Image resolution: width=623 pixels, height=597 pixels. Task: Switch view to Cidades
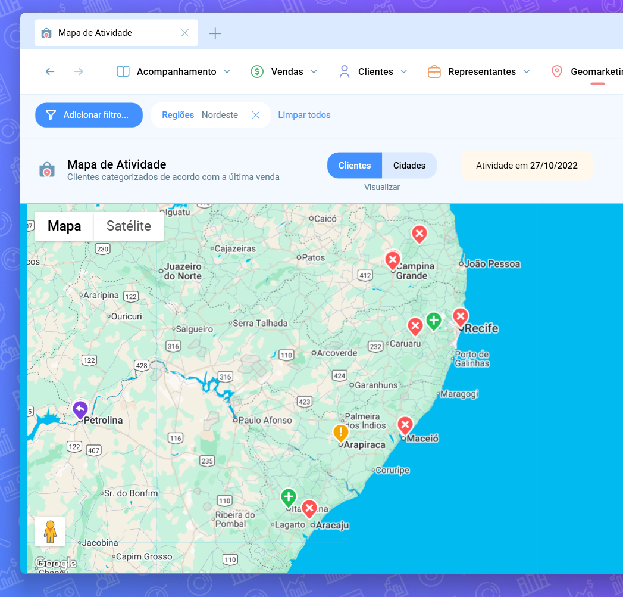409,166
